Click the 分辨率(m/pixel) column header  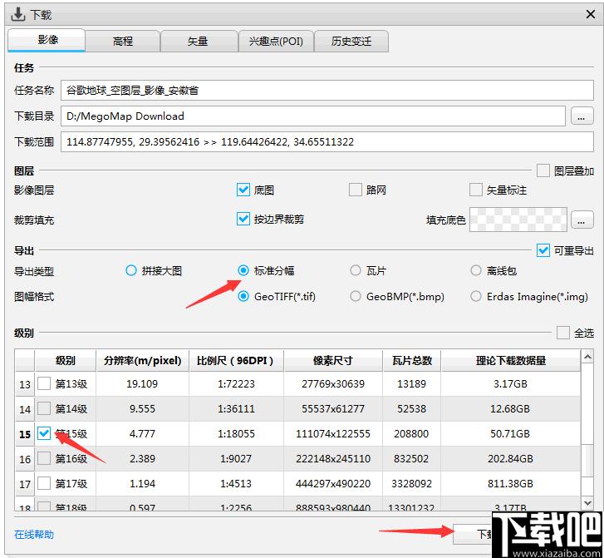click(143, 361)
